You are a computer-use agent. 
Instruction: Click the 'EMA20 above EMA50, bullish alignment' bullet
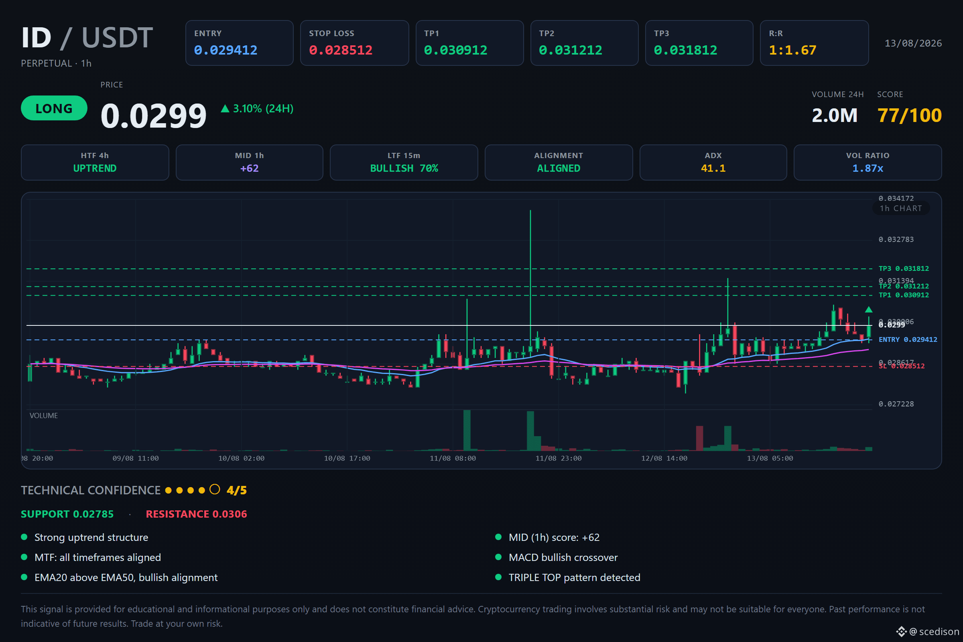[126, 578]
